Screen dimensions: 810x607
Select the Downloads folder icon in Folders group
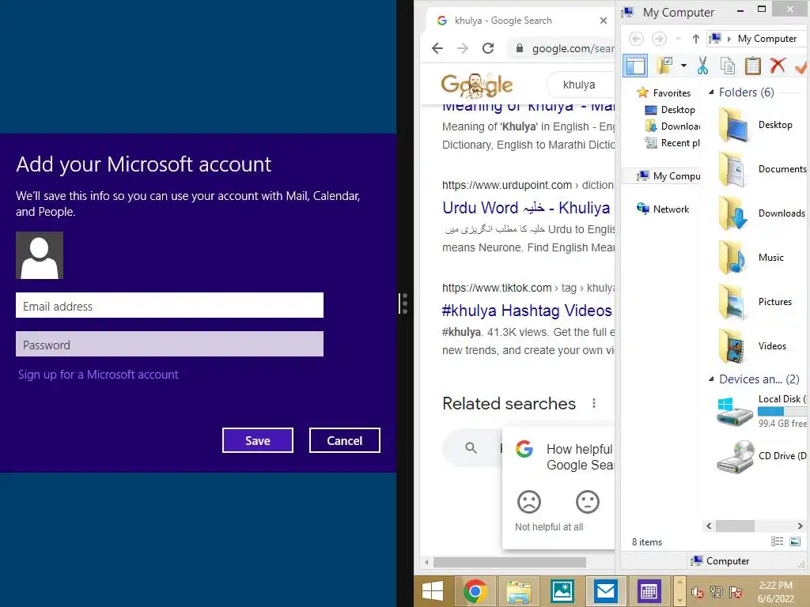click(732, 213)
